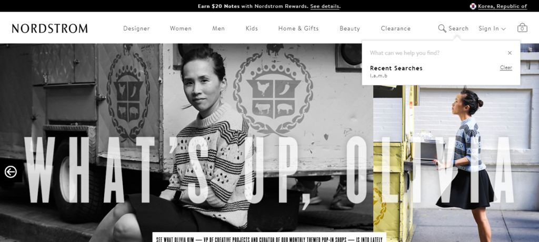Click the Korea, Republic of link
Viewport: 539px width, 242px height.
point(503,6)
